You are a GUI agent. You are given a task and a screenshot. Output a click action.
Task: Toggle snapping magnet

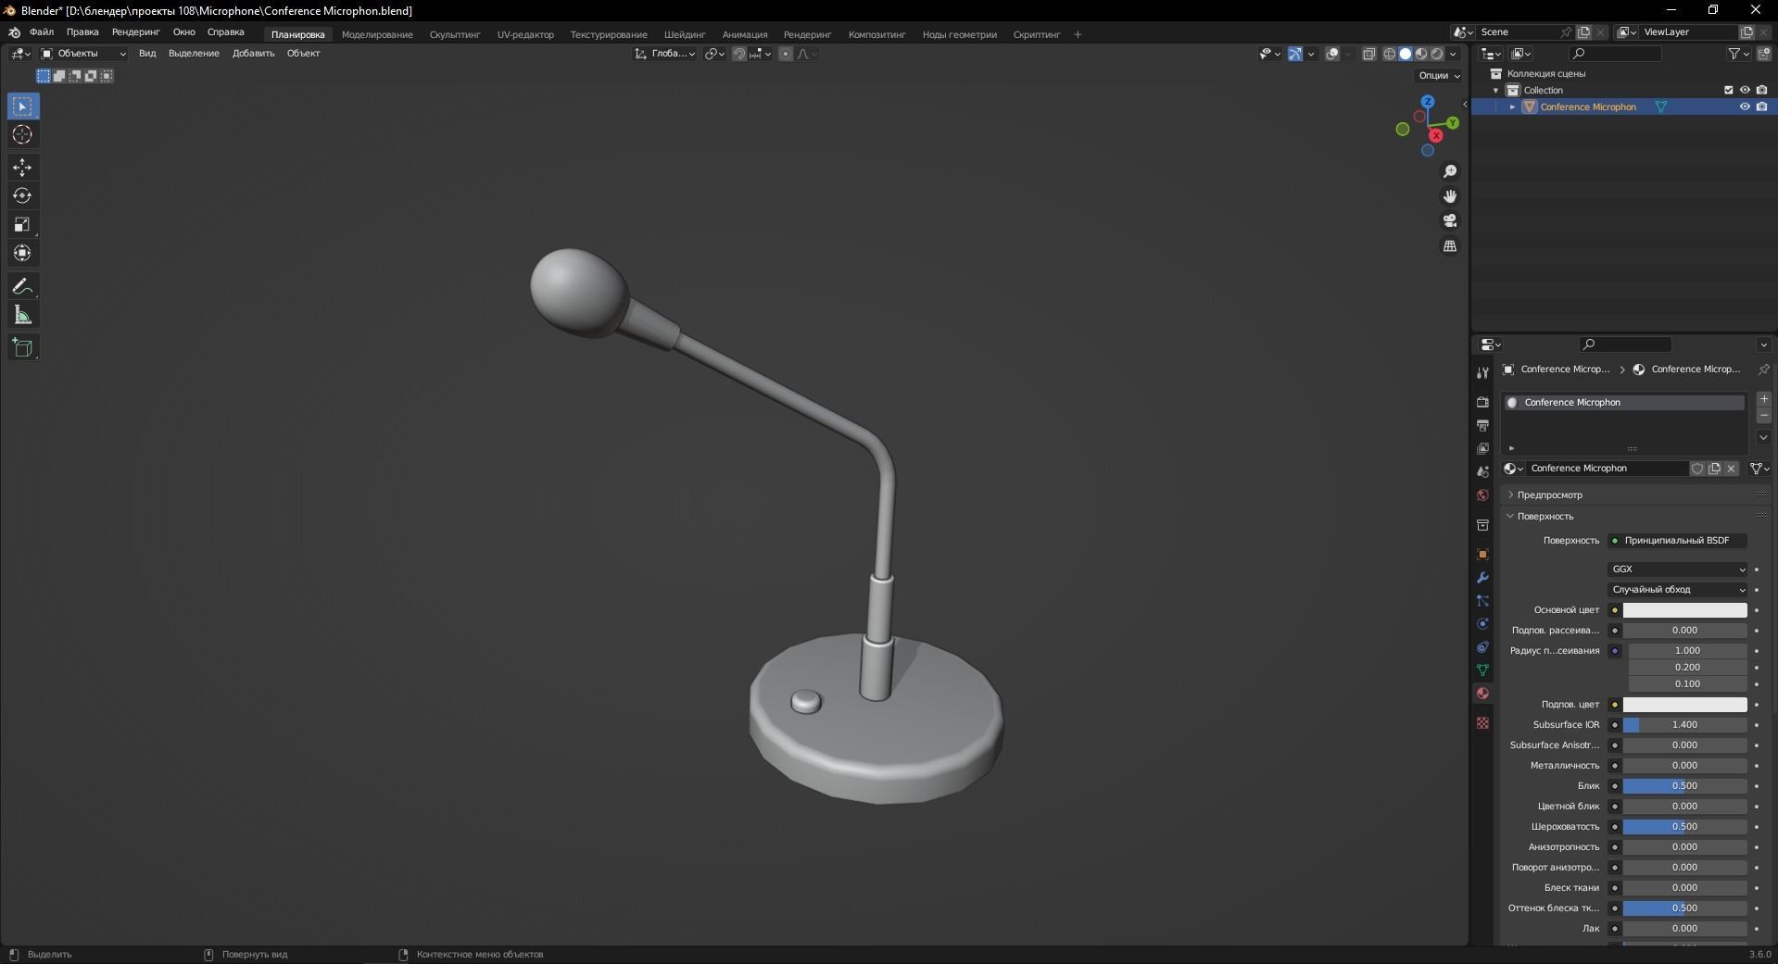pyautogui.click(x=738, y=54)
